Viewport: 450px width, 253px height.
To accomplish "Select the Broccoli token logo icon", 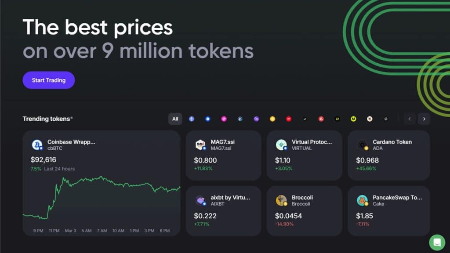I will click(x=280, y=200).
